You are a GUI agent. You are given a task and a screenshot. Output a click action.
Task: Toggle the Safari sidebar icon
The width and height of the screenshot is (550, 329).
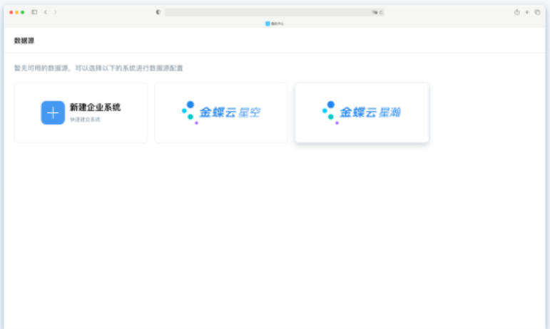34,12
